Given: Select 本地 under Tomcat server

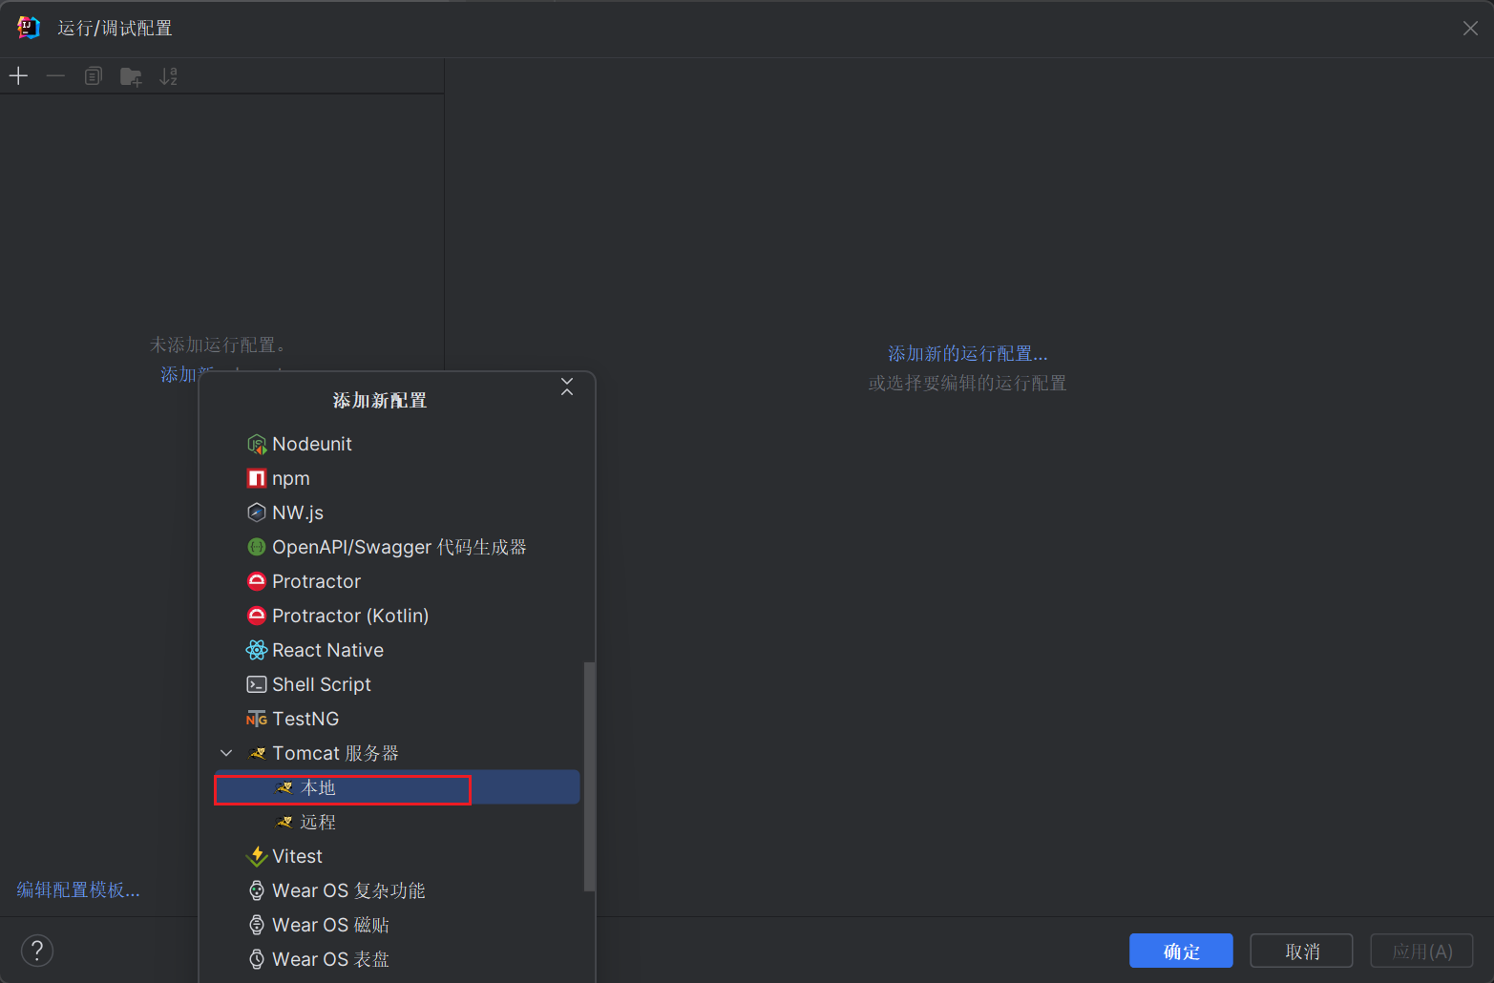Looking at the screenshot, I should pos(318,788).
